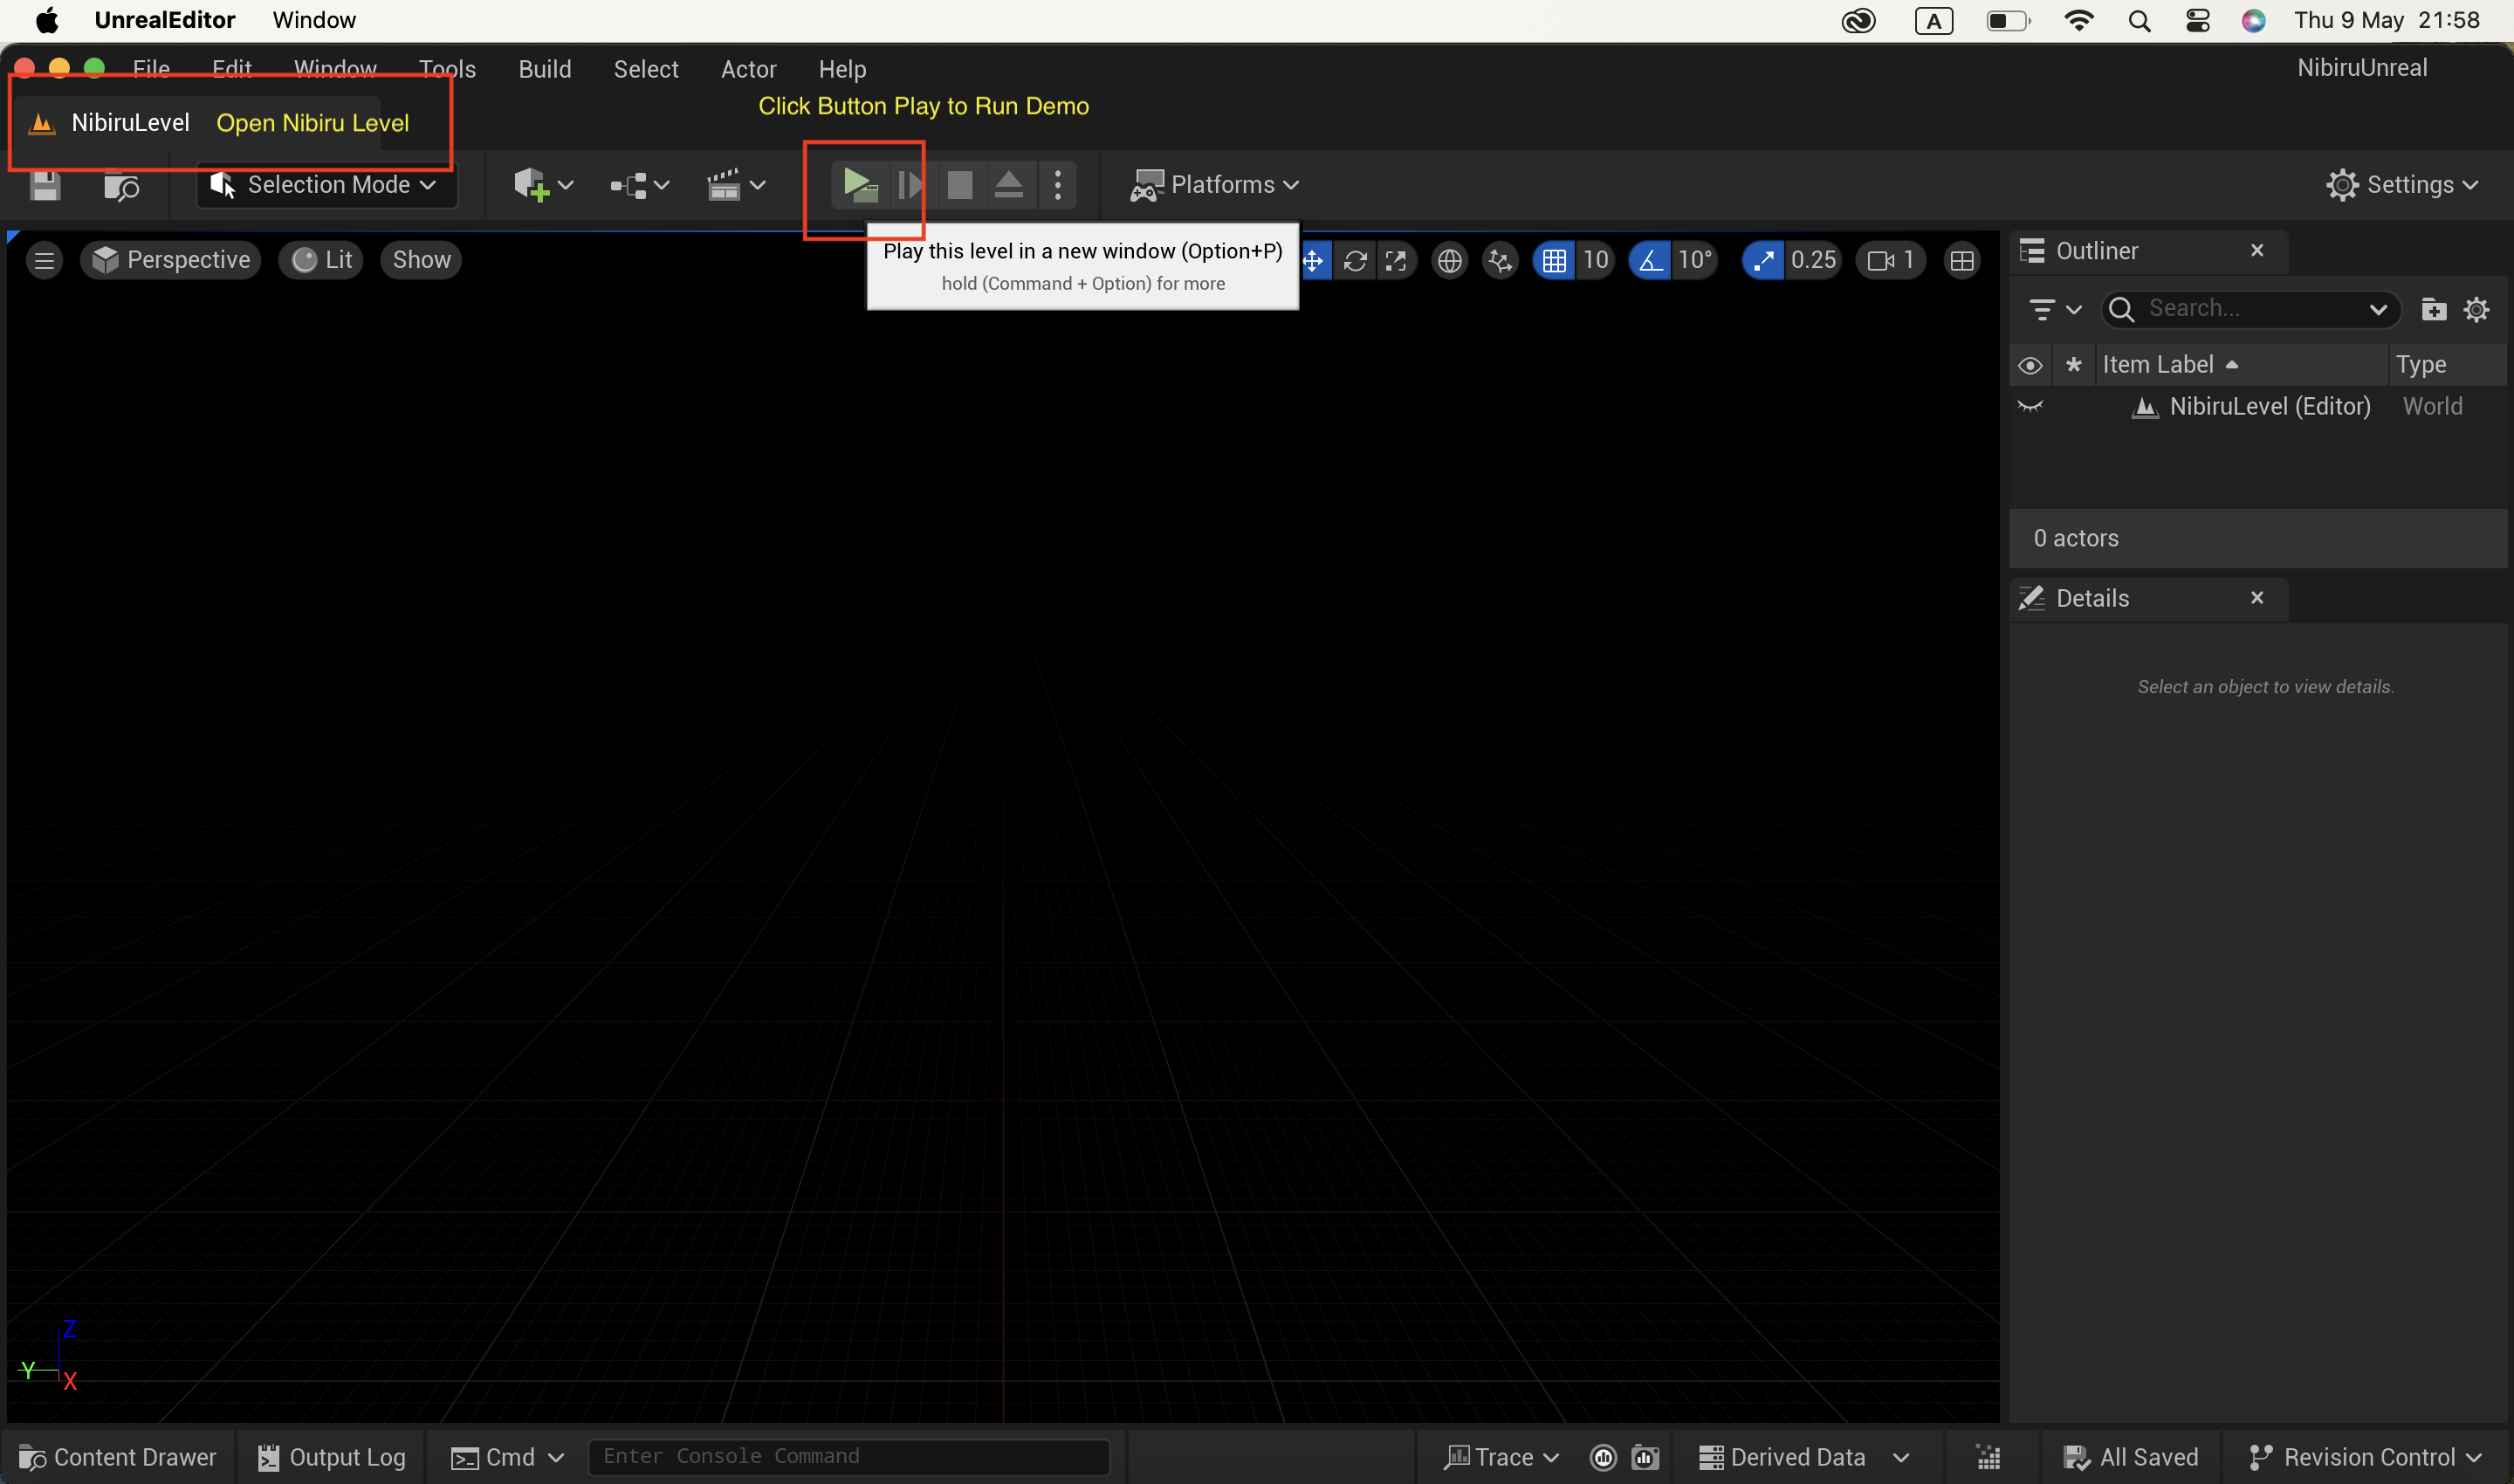Click the Stop play session icon

tap(959, 185)
